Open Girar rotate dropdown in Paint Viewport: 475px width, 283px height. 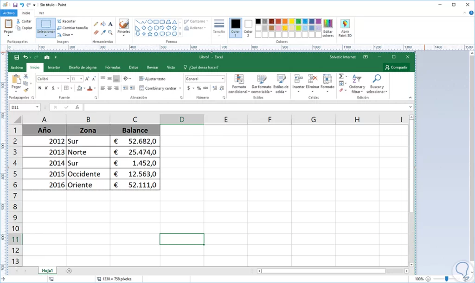click(65, 35)
